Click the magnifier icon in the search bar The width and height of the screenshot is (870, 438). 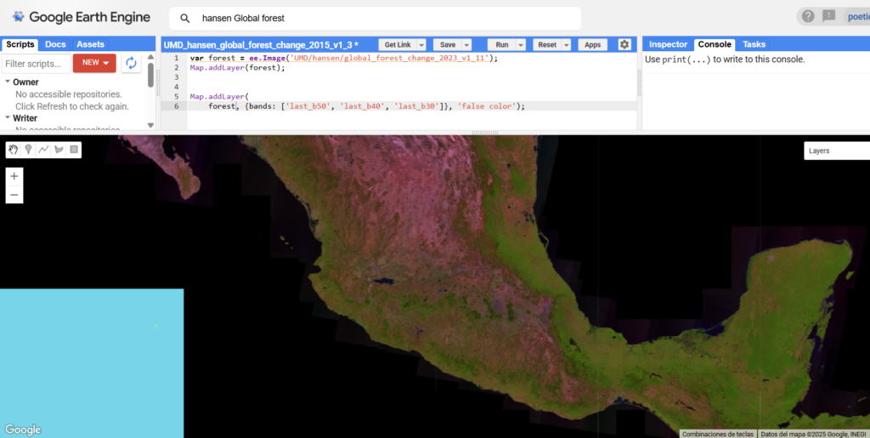(x=185, y=19)
